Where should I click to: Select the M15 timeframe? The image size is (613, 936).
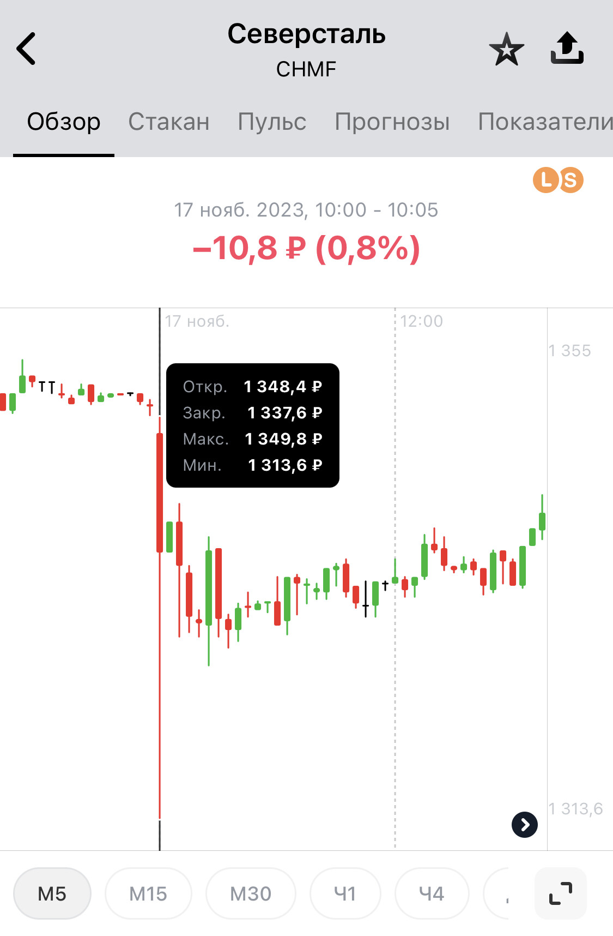[x=148, y=893]
